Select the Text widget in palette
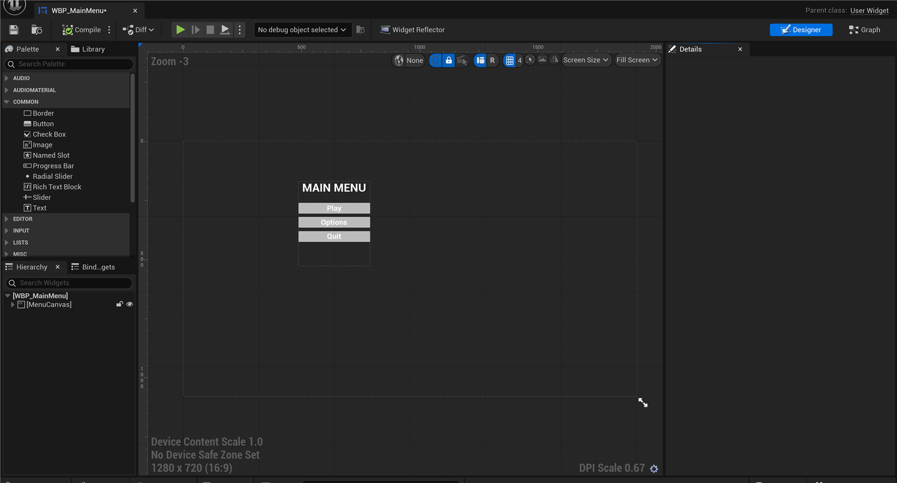Viewport: 897px width, 483px height. pos(35,208)
